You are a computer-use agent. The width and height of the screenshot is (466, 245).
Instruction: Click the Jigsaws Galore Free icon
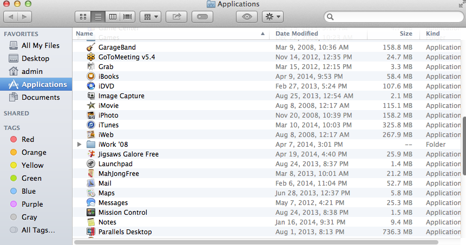[x=90, y=154]
